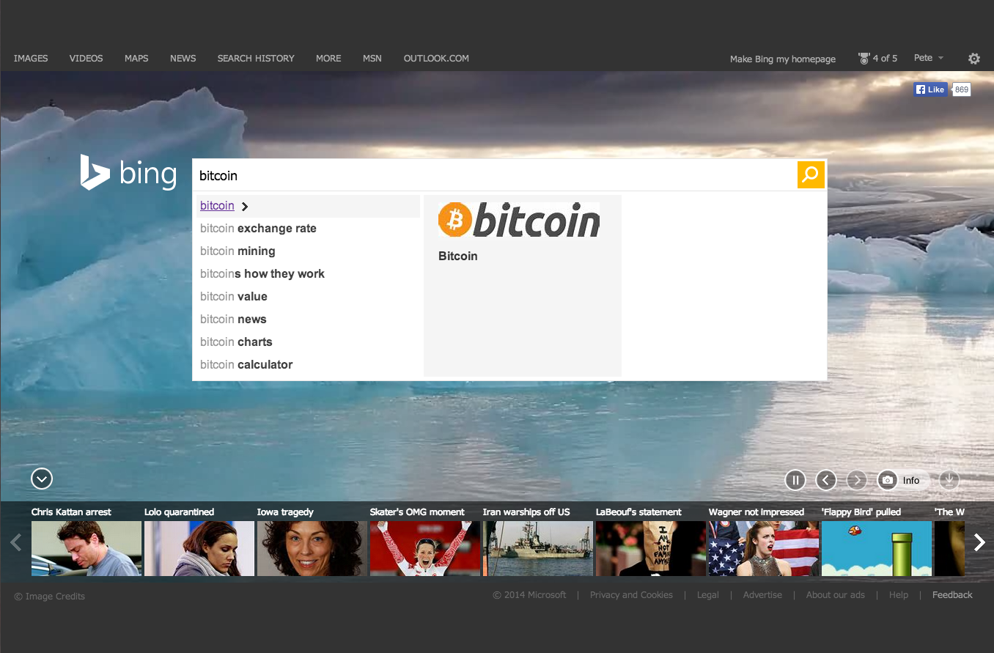The width and height of the screenshot is (994, 653).
Task: Download the background image via arrow icon
Action: [949, 480]
